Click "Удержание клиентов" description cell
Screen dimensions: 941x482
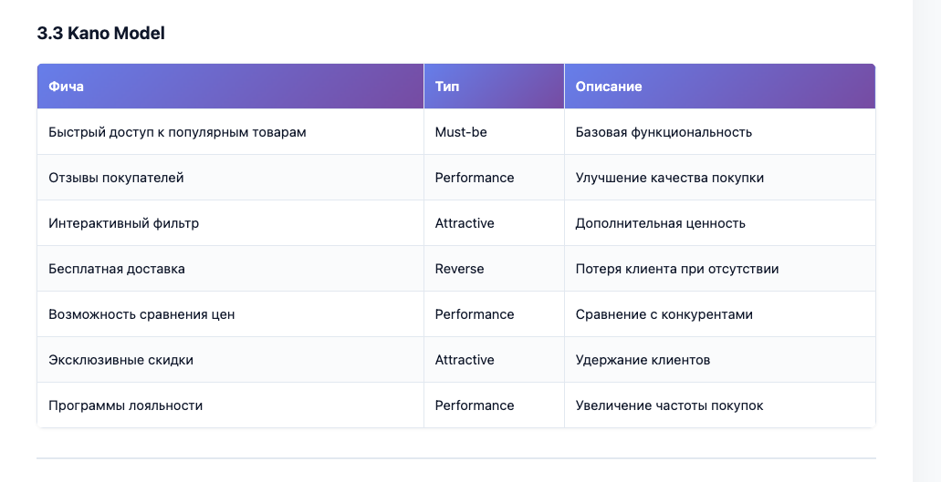(719, 359)
